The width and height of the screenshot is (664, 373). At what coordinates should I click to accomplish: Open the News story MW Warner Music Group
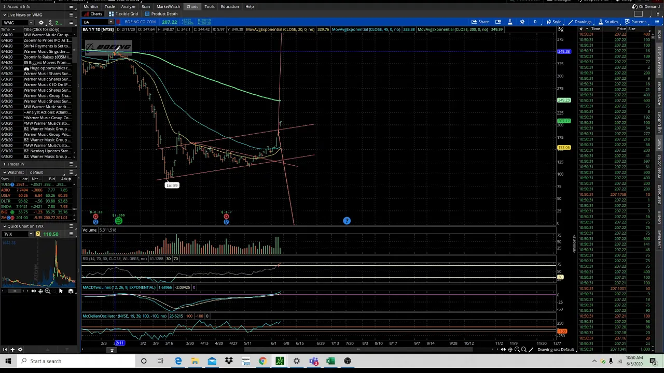pyautogui.click(x=47, y=35)
